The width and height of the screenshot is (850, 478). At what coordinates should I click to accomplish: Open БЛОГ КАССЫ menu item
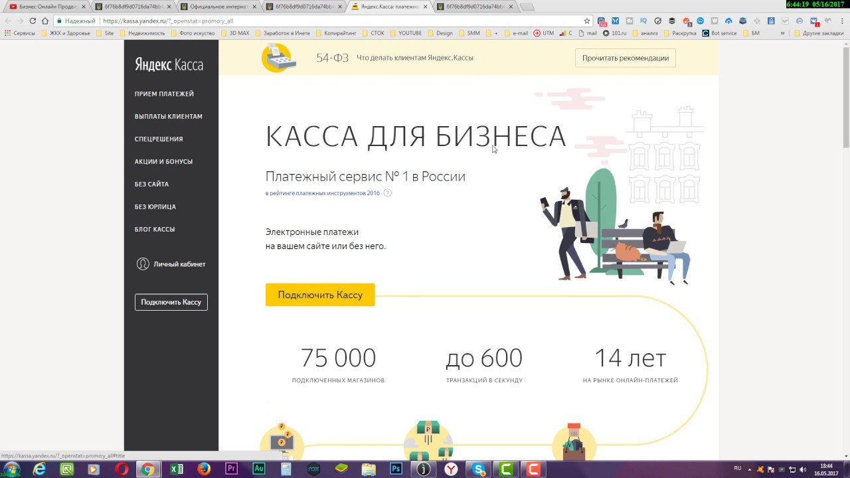(155, 230)
